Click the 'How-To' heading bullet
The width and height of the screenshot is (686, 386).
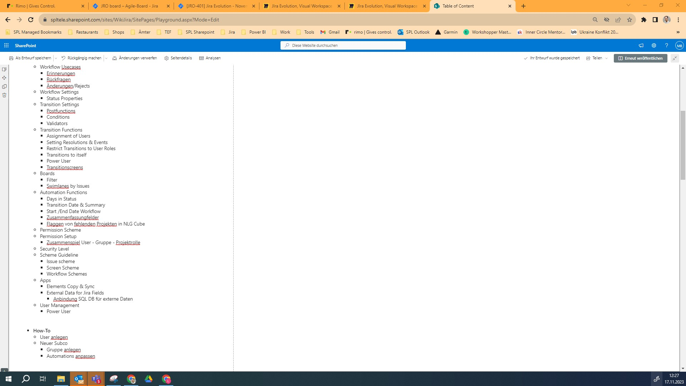(41, 331)
